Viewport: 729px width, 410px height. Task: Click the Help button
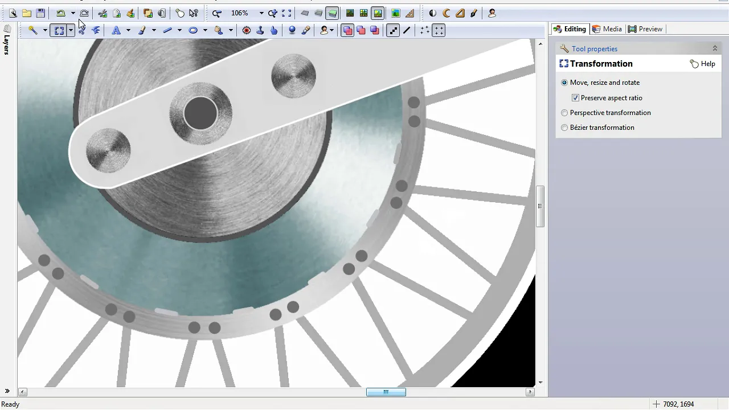pyautogui.click(x=702, y=64)
